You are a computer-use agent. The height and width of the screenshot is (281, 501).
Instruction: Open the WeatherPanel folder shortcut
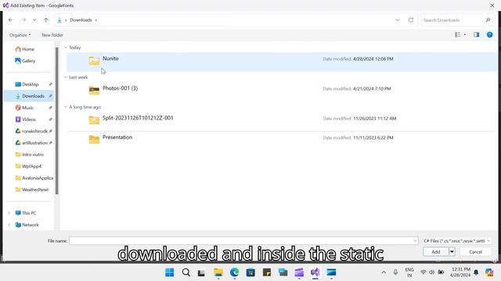34,190
